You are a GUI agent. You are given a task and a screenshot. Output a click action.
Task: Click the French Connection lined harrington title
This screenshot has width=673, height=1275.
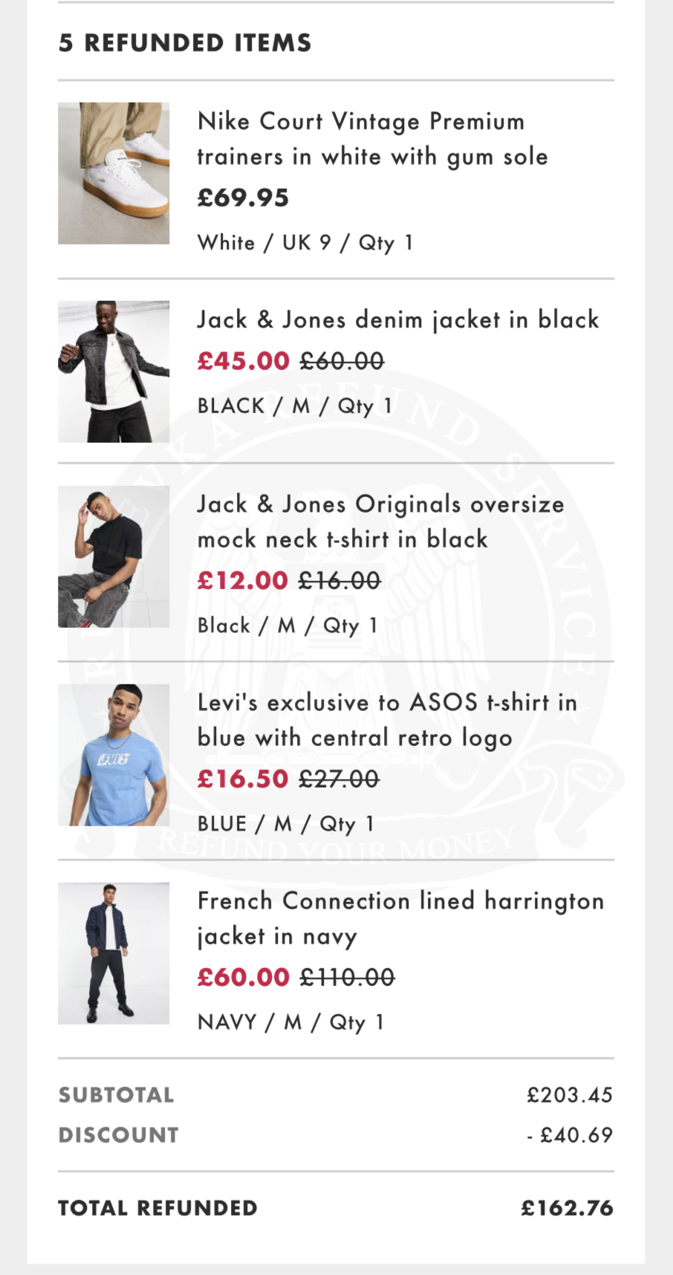pos(400,918)
